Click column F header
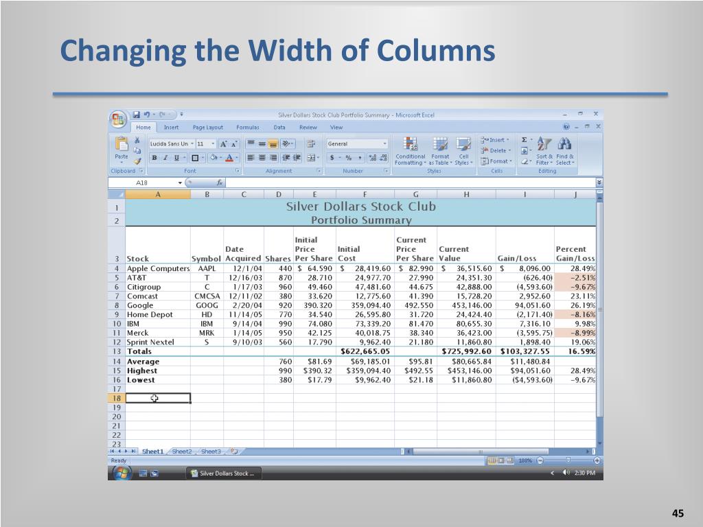The width and height of the screenshot is (703, 527). tap(365, 194)
